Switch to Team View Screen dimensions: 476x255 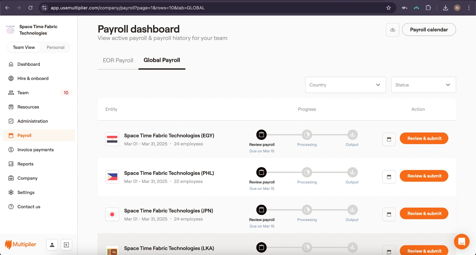click(x=24, y=47)
